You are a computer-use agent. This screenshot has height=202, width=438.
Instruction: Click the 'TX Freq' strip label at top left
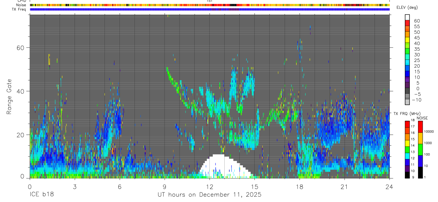click(x=20, y=9)
